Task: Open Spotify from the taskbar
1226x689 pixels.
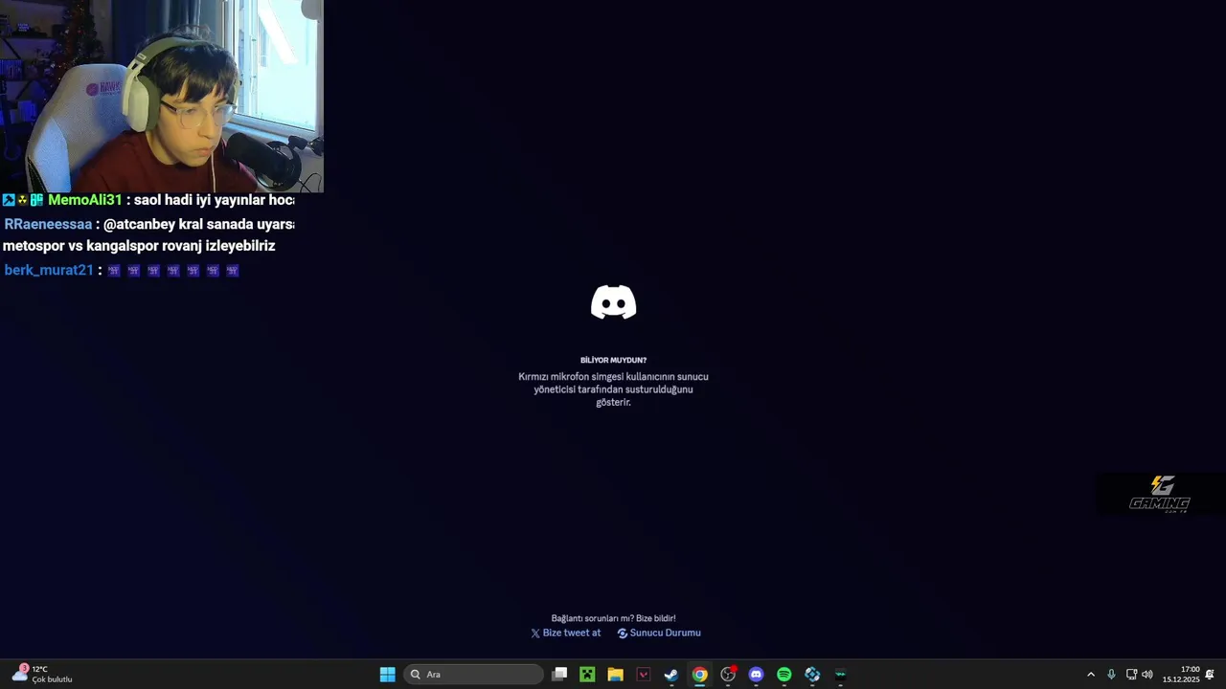Action: (784, 675)
